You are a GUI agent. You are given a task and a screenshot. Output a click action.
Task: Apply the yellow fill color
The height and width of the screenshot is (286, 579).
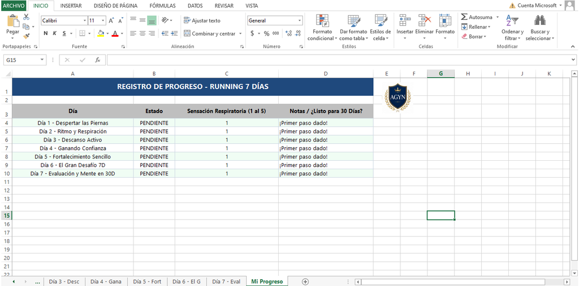(x=101, y=33)
